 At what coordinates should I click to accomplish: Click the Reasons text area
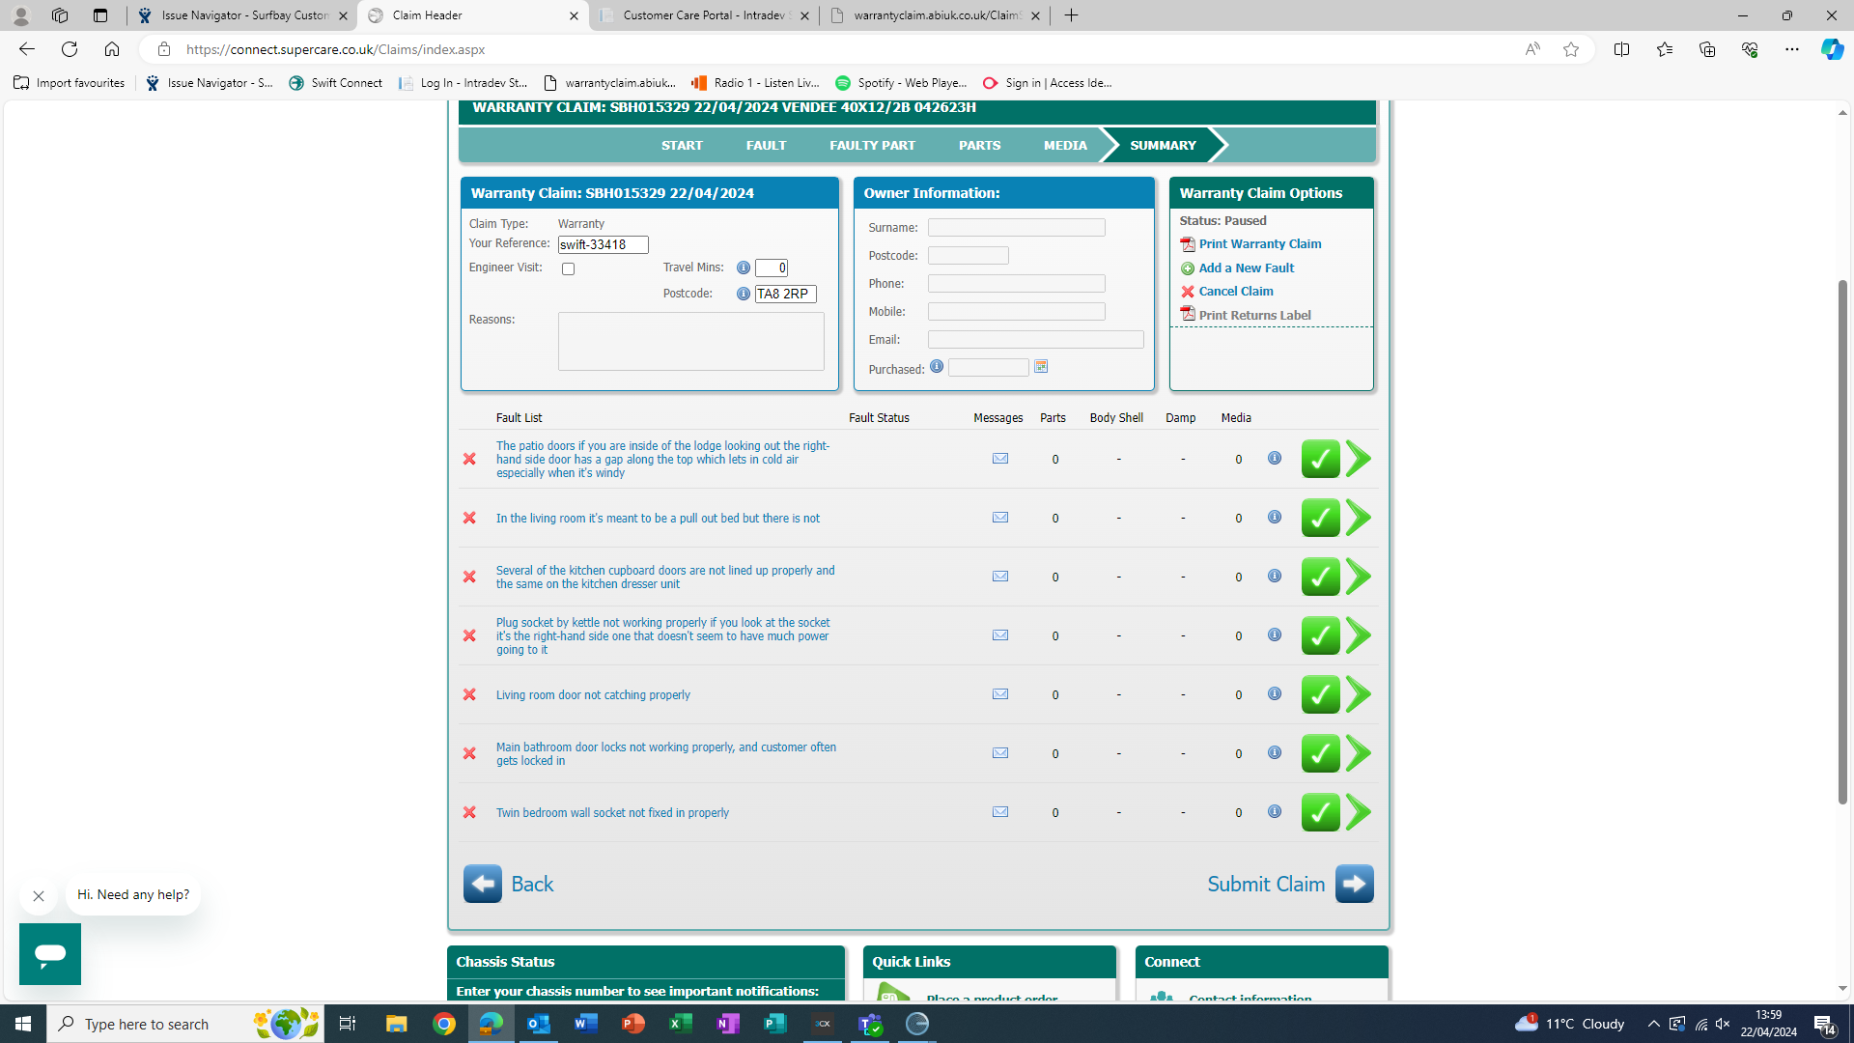coord(690,341)
